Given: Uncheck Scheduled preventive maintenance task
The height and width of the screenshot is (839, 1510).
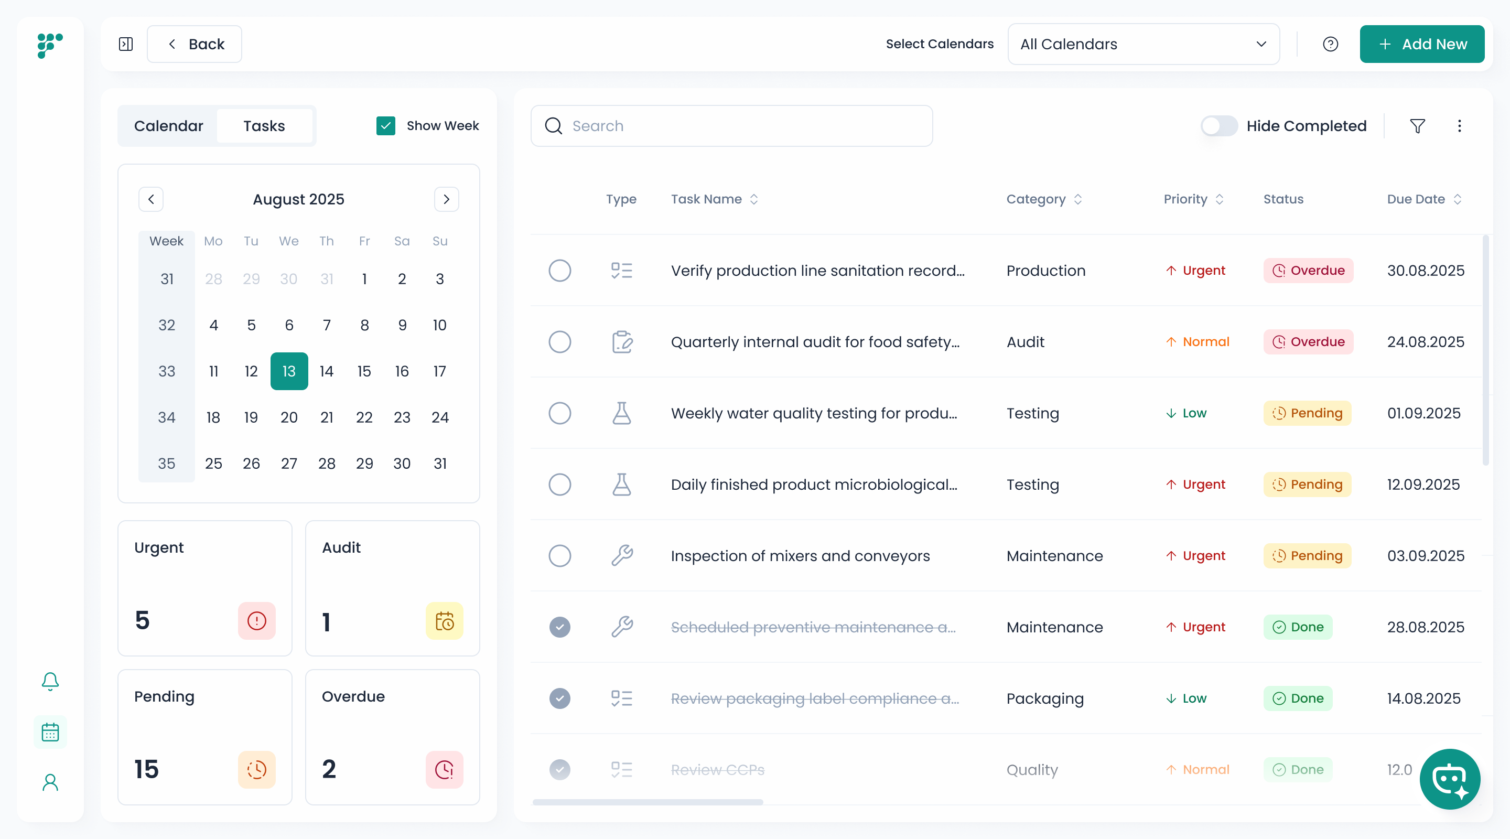Looking at the screenshot, I should (559, 627).
